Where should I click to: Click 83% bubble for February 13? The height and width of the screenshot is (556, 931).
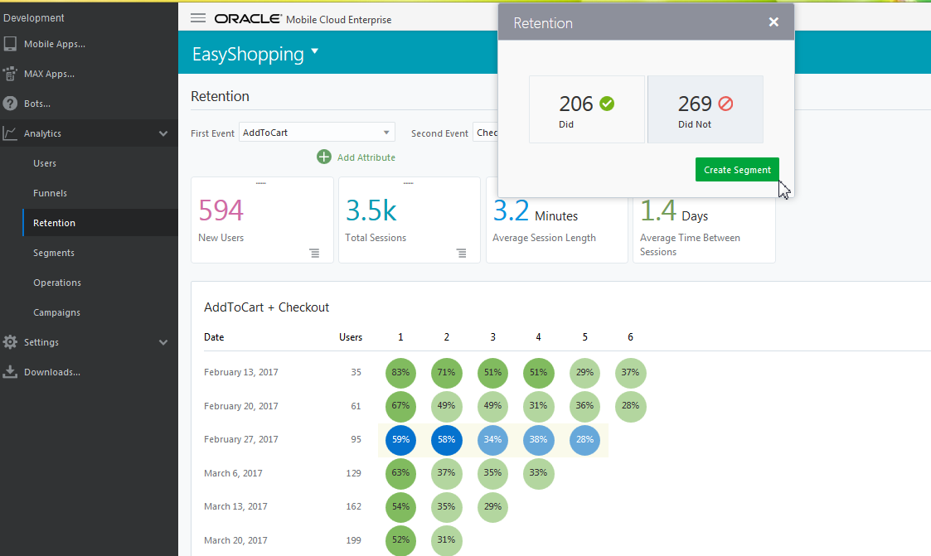click(x=400, y=373)
